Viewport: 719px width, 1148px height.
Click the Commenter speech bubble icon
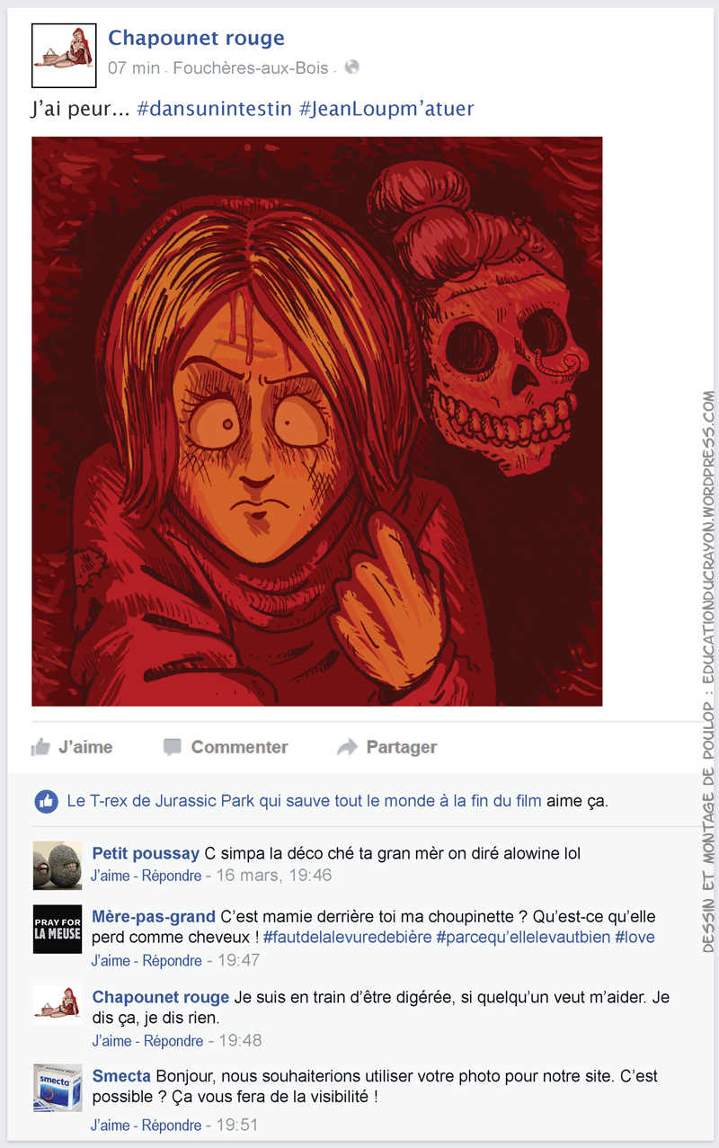pyautogui.click(x=173, y=747)
